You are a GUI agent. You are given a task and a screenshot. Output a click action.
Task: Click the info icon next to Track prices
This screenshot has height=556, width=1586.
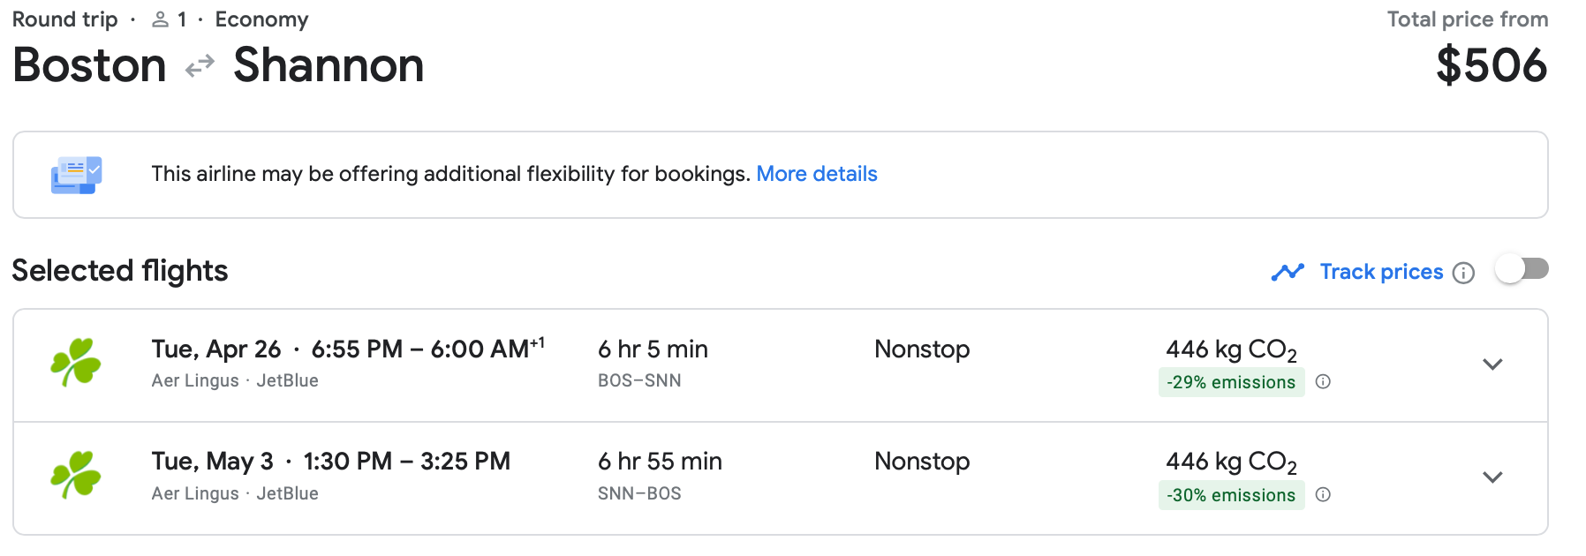tap(1463, 273)
